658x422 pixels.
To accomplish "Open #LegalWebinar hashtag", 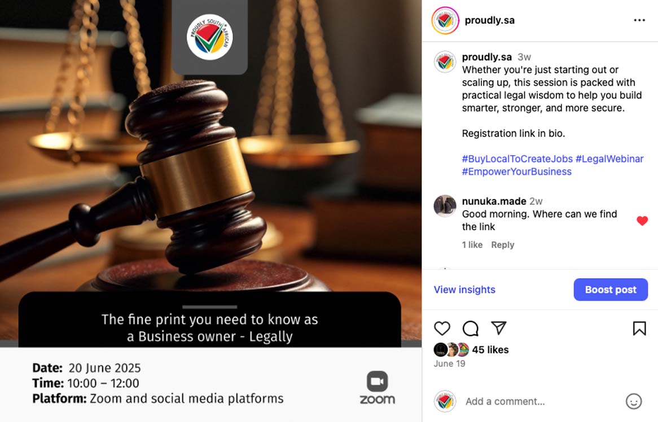I will click(x=609, y=159).
